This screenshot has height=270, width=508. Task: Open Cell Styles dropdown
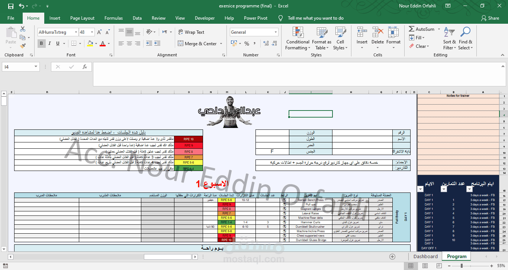[x=340, y=39]
